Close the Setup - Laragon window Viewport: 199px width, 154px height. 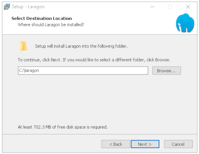tap(188, 7)
